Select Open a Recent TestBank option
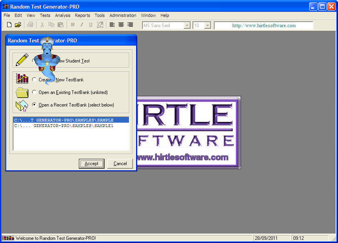Screen dimensions: 338x243 (x=34, y=105)
